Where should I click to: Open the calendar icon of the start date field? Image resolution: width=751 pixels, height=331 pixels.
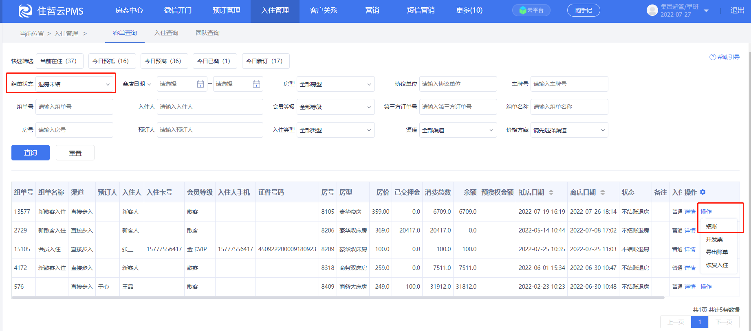tap(200, 84)
